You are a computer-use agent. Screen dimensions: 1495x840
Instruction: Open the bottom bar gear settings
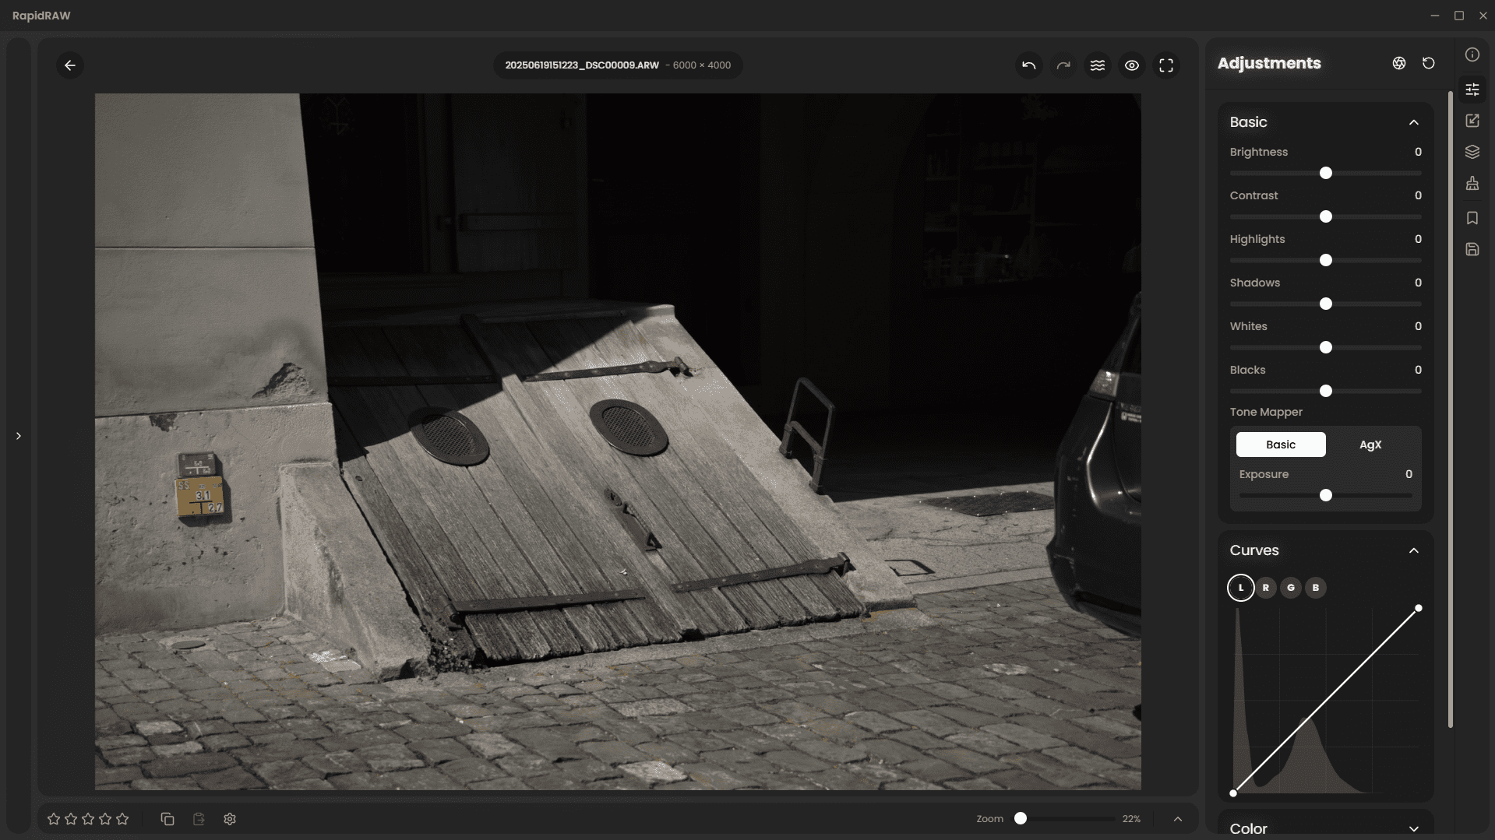230,819
